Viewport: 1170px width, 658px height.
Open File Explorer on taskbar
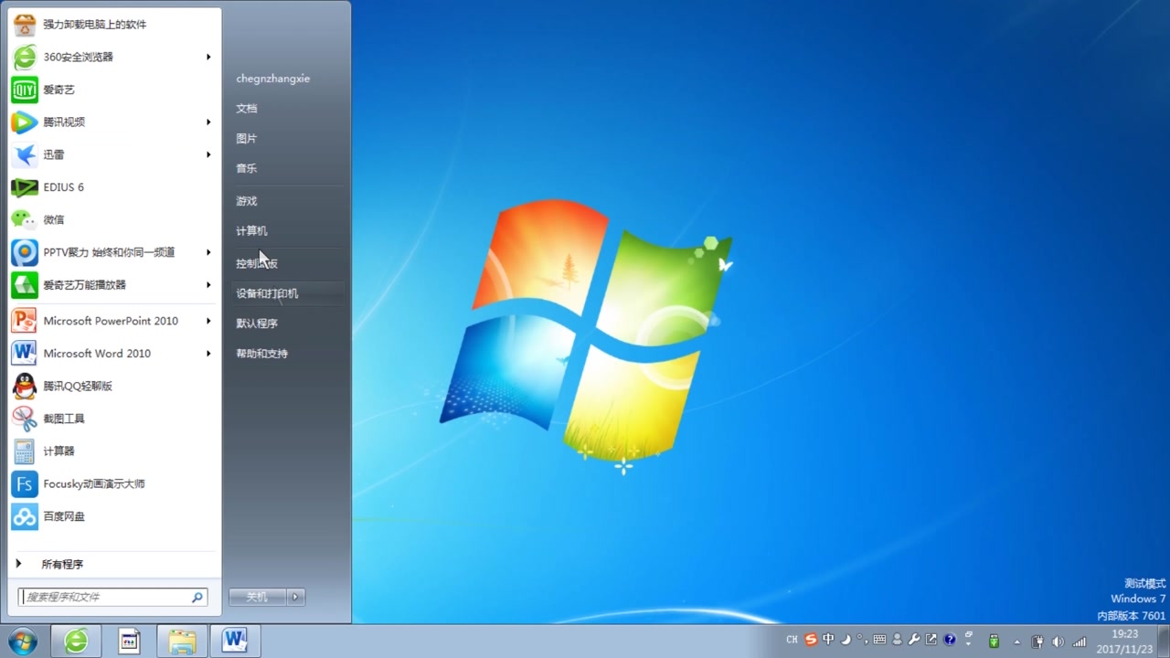pyautogui.click(x=182, y=641)
